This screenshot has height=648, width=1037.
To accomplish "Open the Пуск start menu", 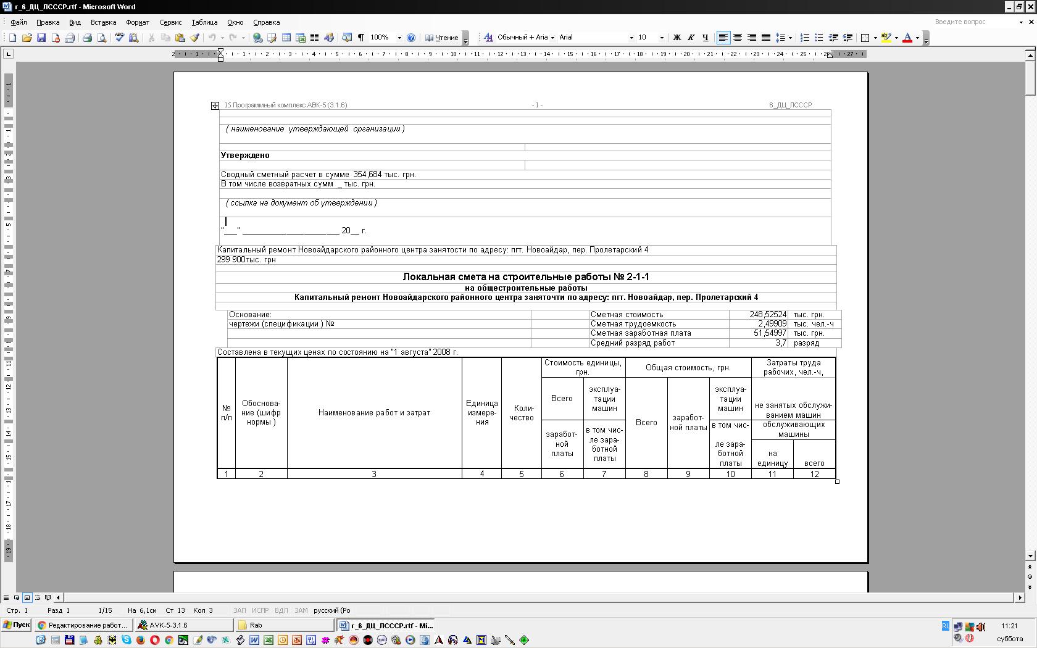I will (x=16, y=625).
